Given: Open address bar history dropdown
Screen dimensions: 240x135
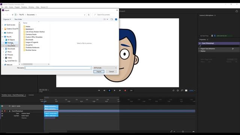Looking at the screenshot, I should click(x=84, y=15).
